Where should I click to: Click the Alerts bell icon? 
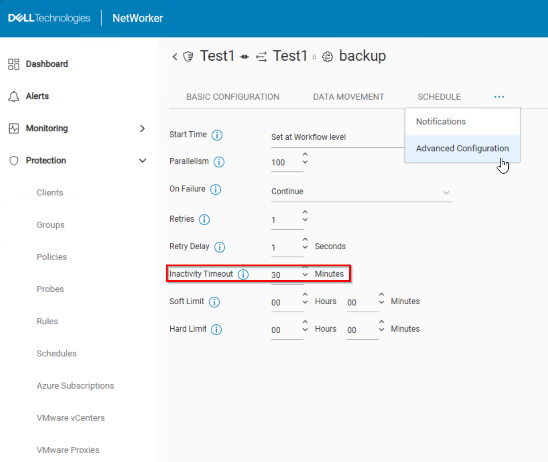point(13,96)
